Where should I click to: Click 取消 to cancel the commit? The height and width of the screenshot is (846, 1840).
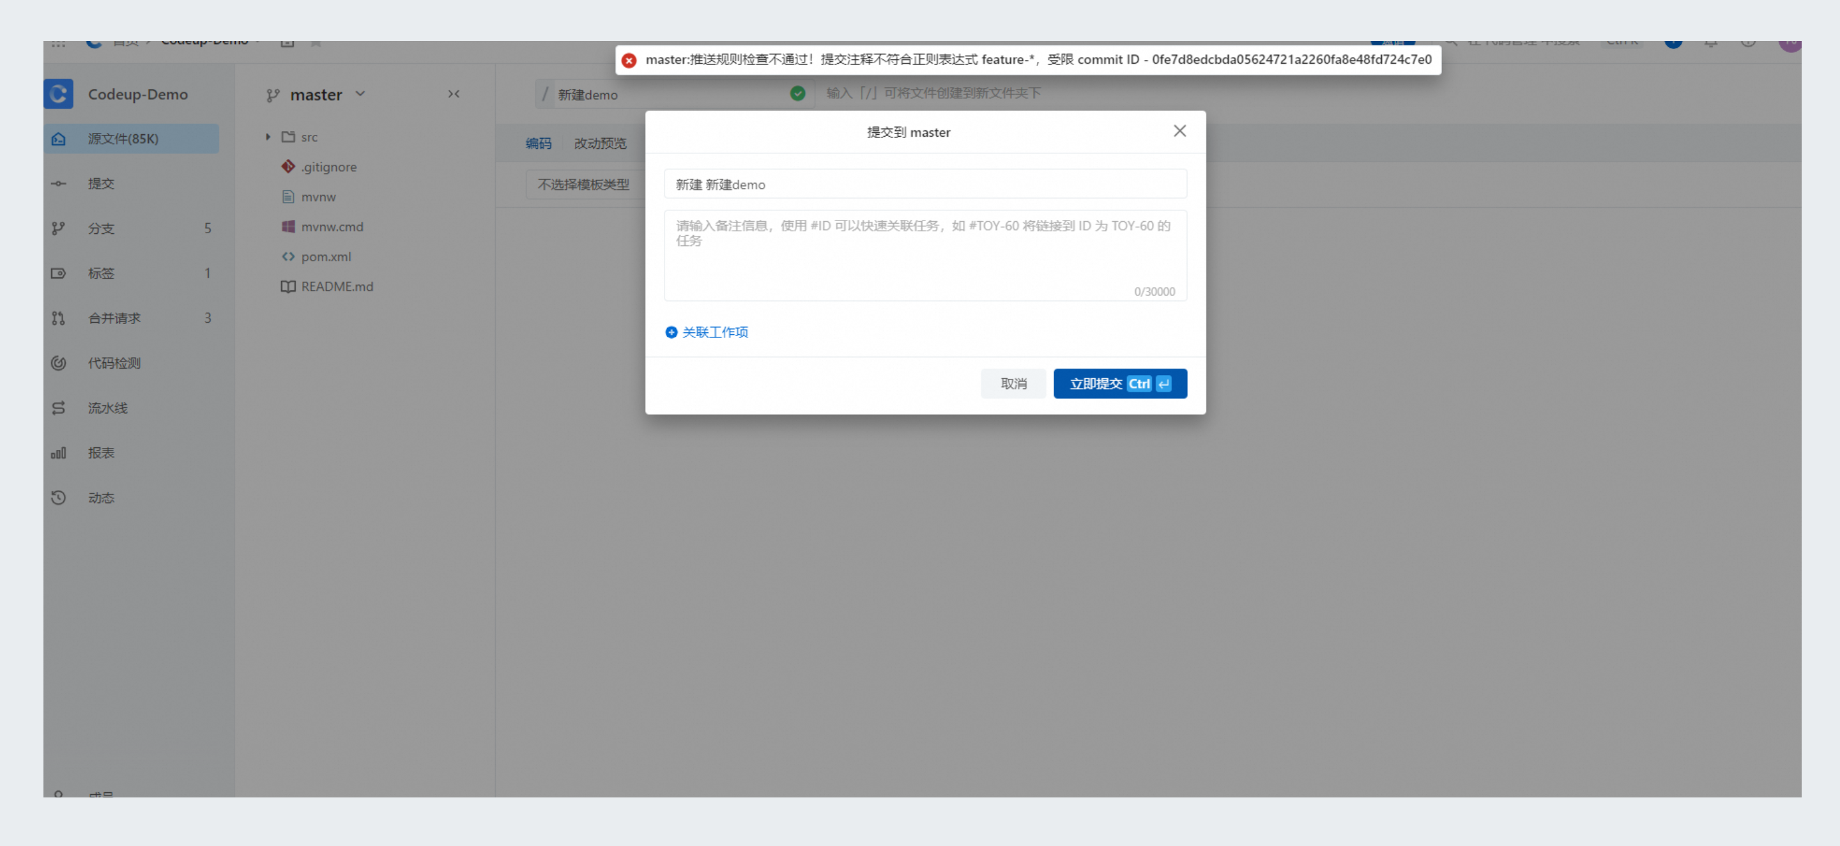pyautogui.click(x=1013, y=383)
